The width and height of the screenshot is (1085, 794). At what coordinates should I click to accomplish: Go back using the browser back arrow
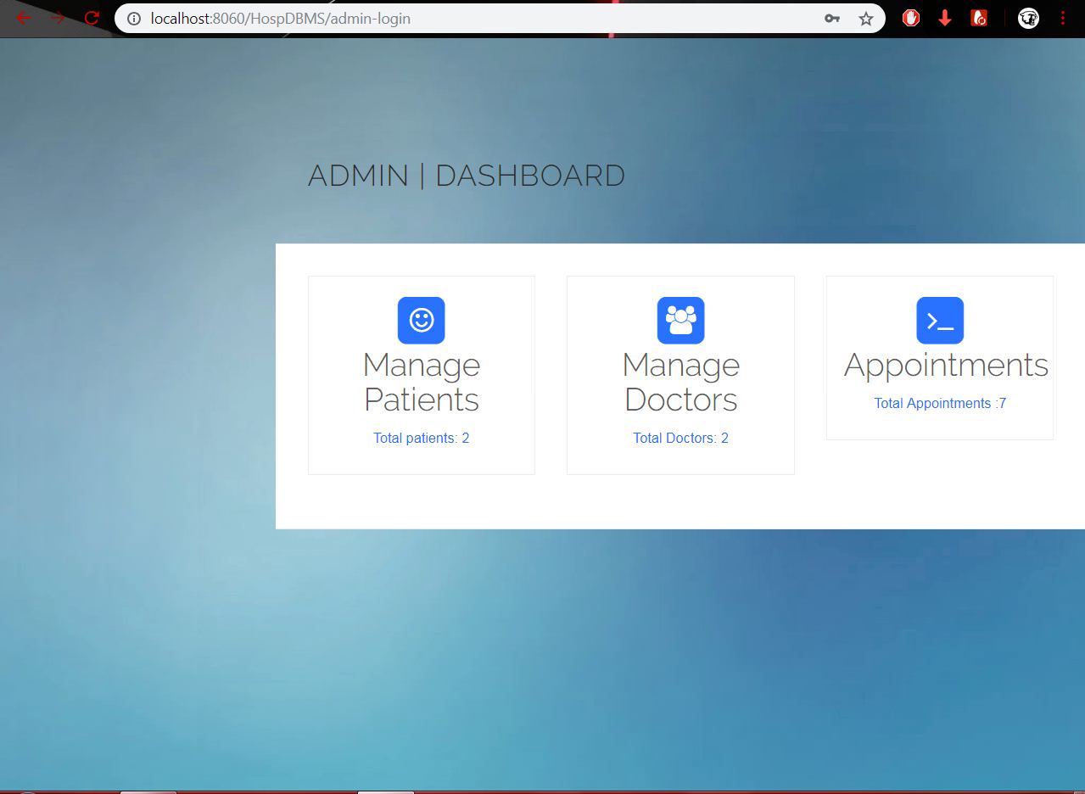(24, 18)
